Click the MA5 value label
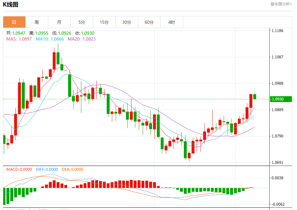Screen dimensions: 297x210 point(19,39)
